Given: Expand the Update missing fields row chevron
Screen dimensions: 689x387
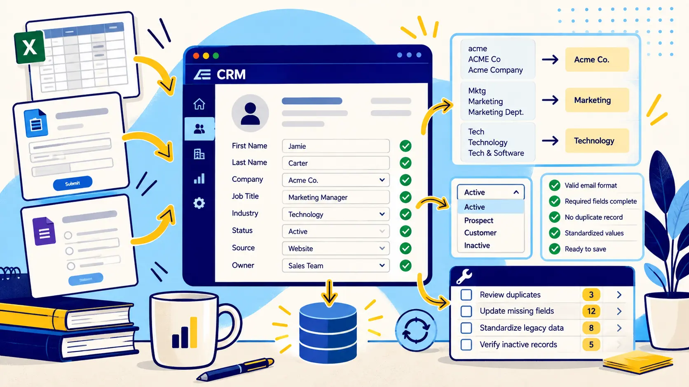Looking at the screenshot, I should tap(619, 311).
